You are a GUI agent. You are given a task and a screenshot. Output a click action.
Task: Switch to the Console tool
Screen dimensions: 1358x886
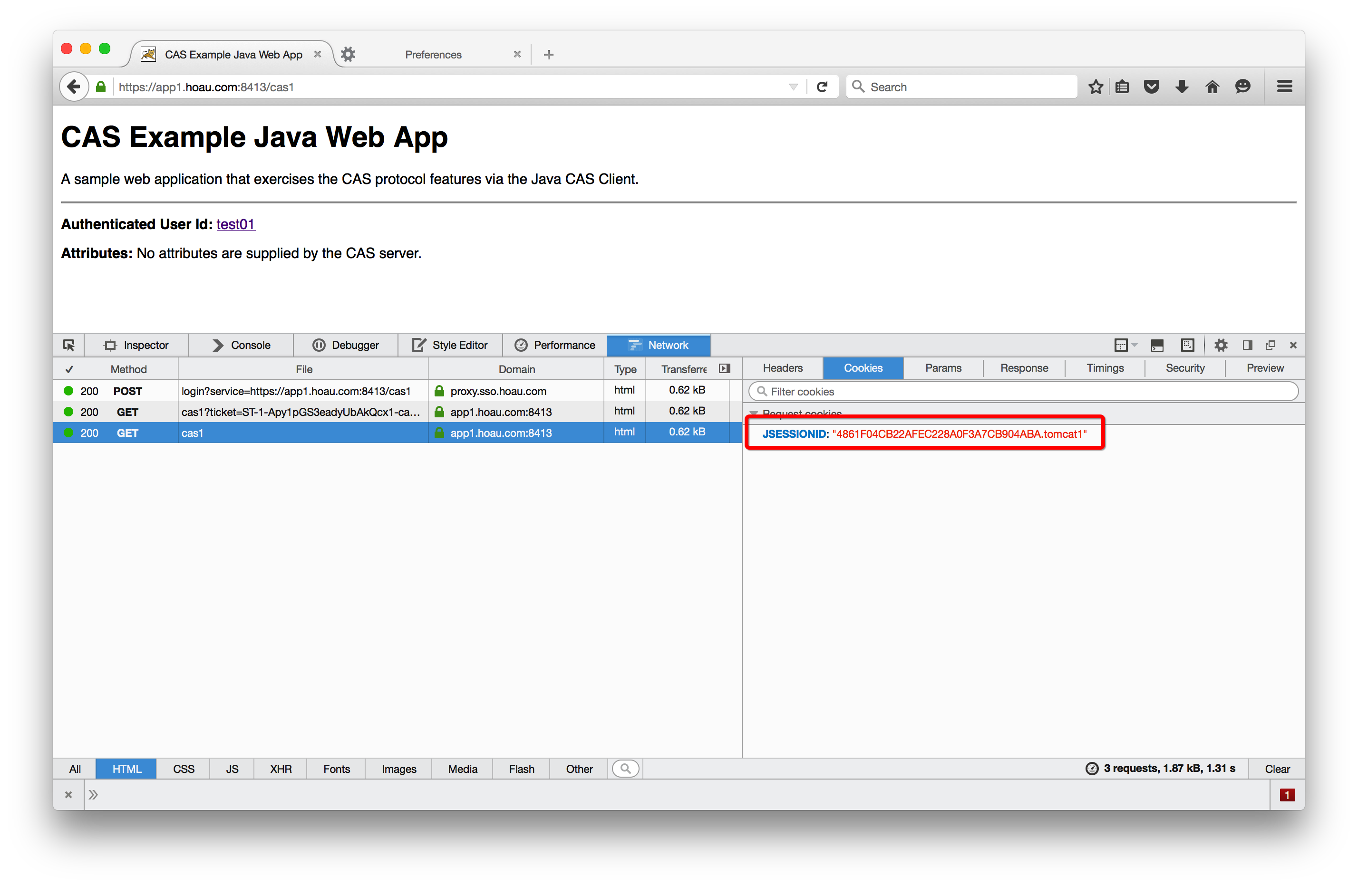(242, 345)
